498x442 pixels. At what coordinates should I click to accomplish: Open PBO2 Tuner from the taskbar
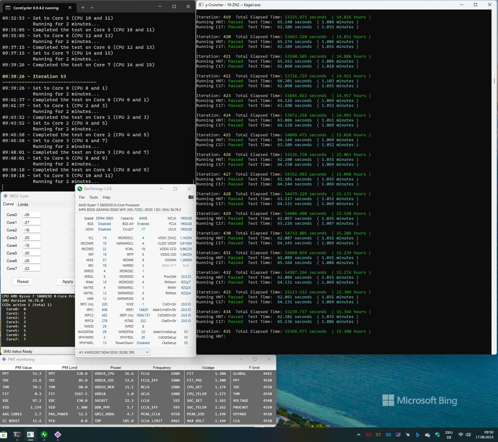pyautogui.click(x=58, y=435)
